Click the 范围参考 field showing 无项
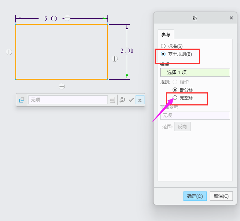Image resolution: width=240 pixels, height=221 pixels. point(195,115)
